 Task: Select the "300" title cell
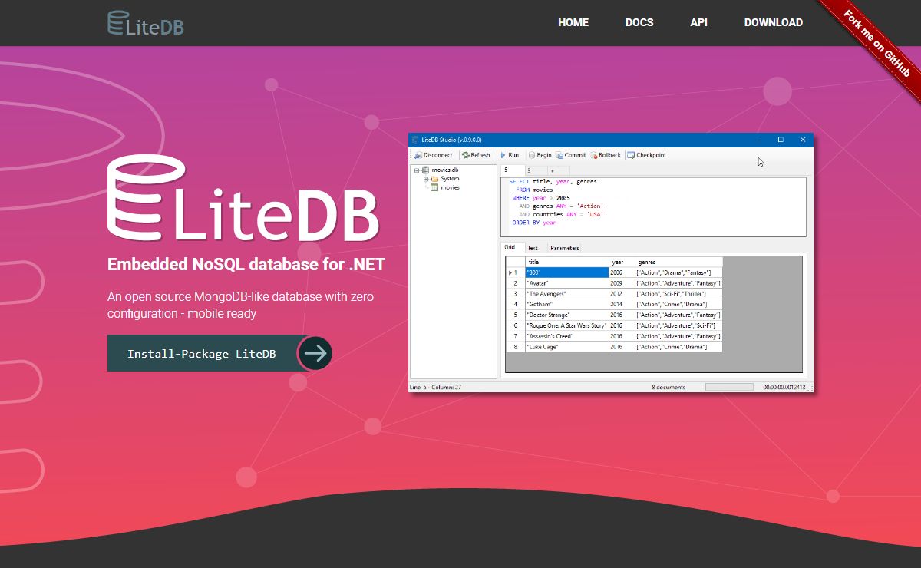[566, 272]
